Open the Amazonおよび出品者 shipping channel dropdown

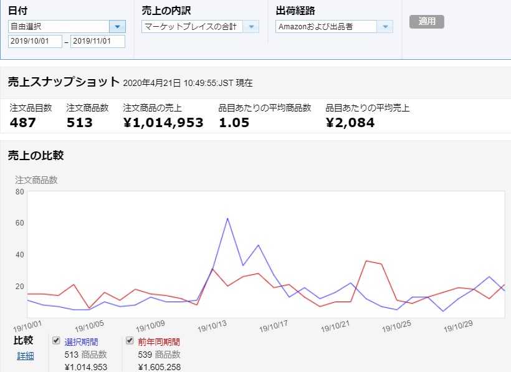385,26
